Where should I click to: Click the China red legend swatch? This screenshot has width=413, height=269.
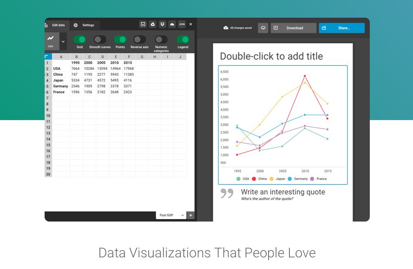click(254, 179)
